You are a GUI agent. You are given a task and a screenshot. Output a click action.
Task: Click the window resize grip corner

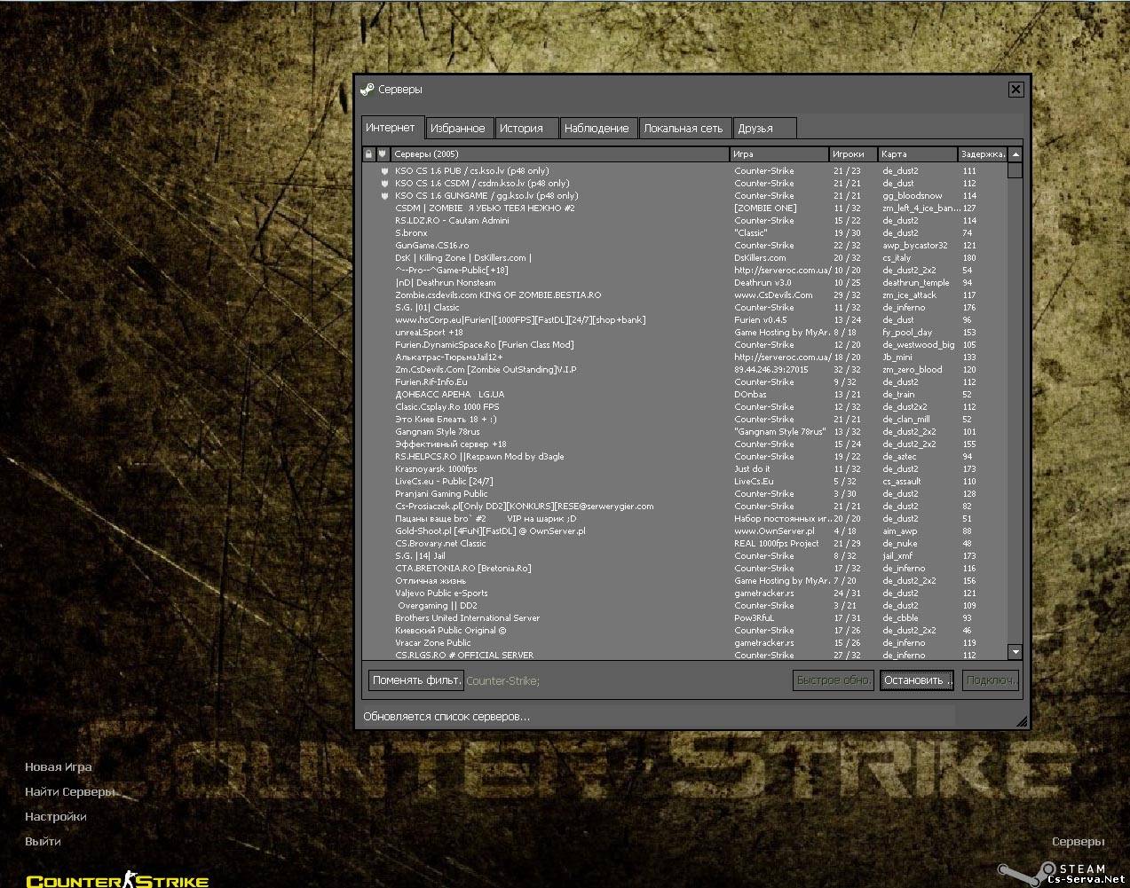(x=1022, y=722)
